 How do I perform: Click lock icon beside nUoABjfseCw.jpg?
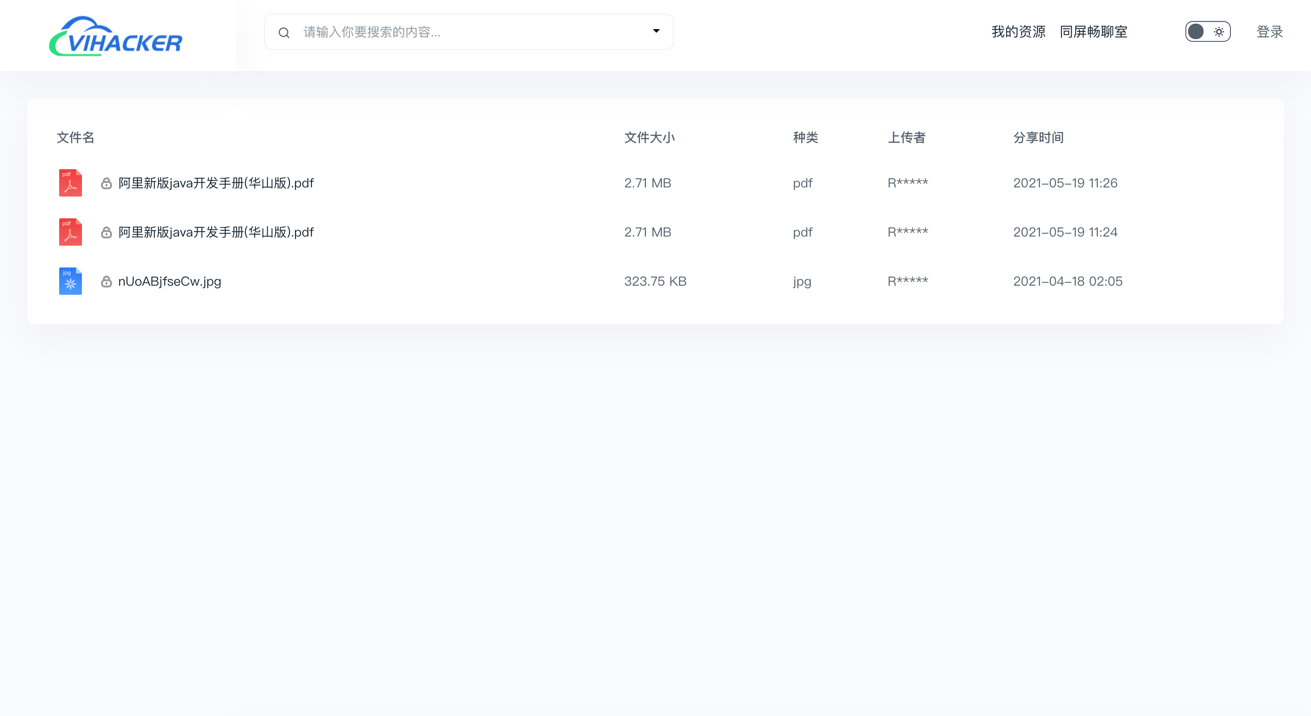point(106,281)
